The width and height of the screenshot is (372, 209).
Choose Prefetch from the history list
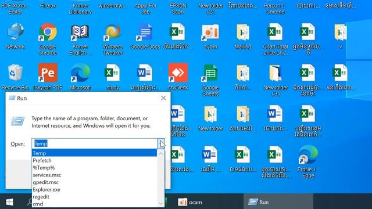pyautogui.click(x=94, y=160)
